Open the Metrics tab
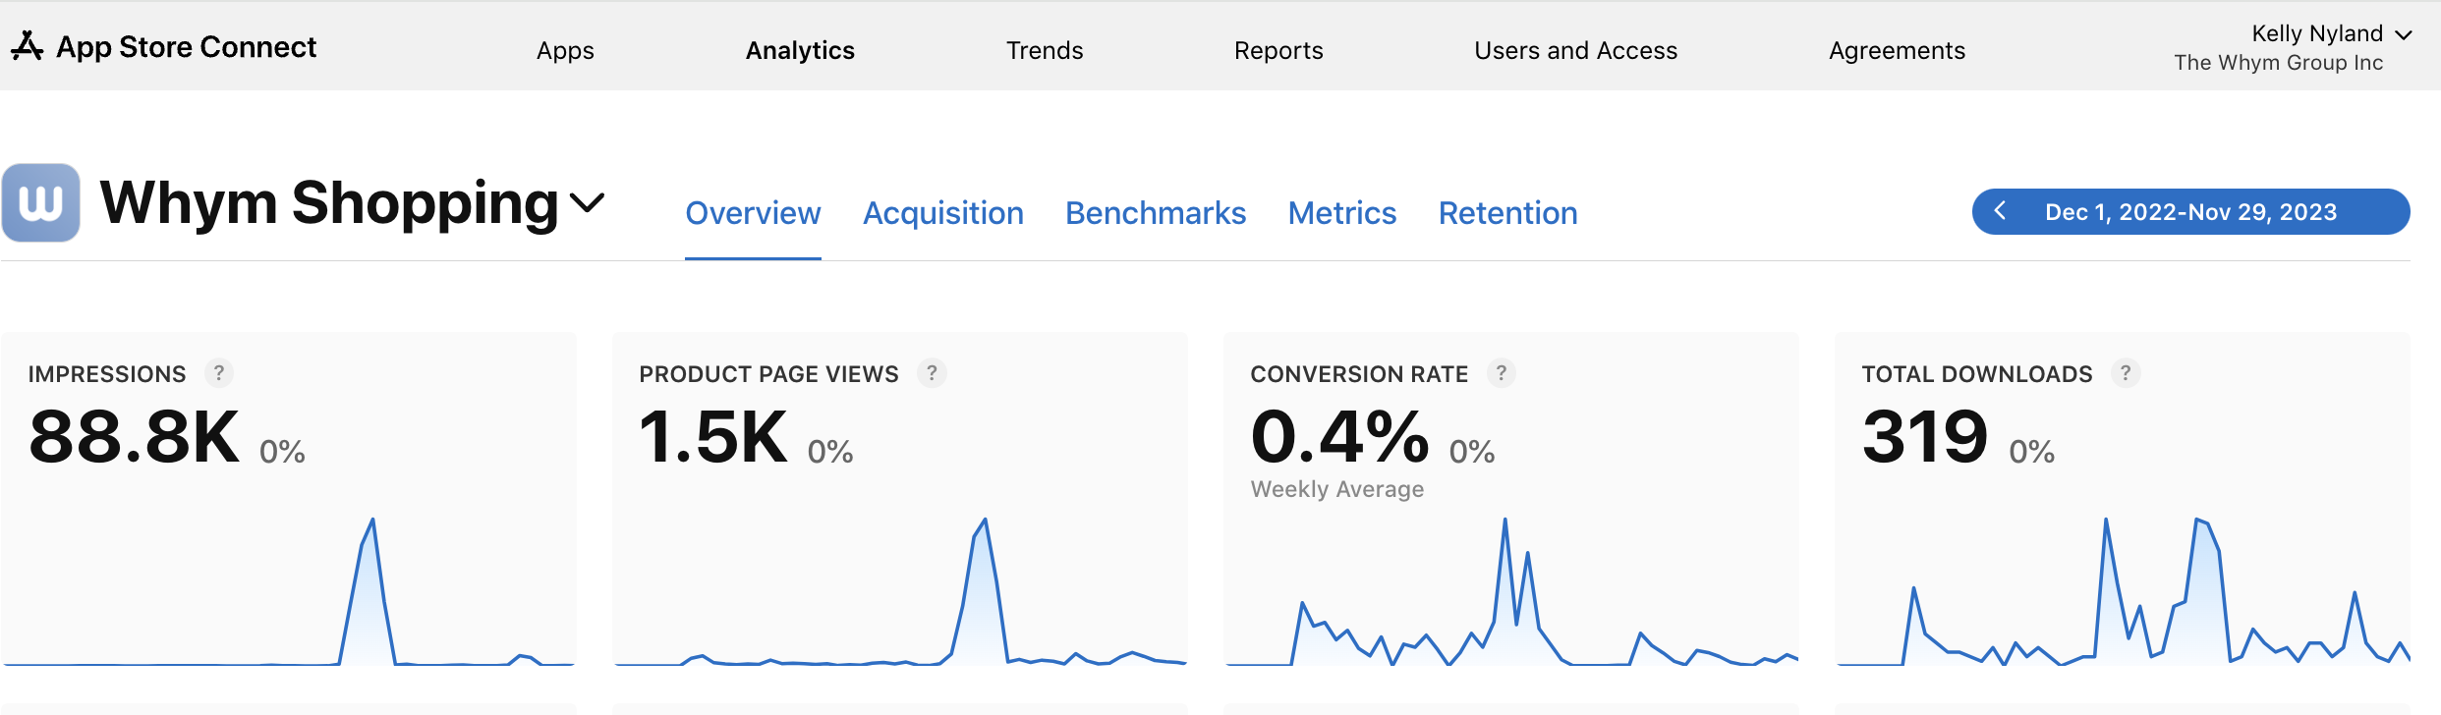This screenshot has height=715, width=2441. [x=1342, y=213]
